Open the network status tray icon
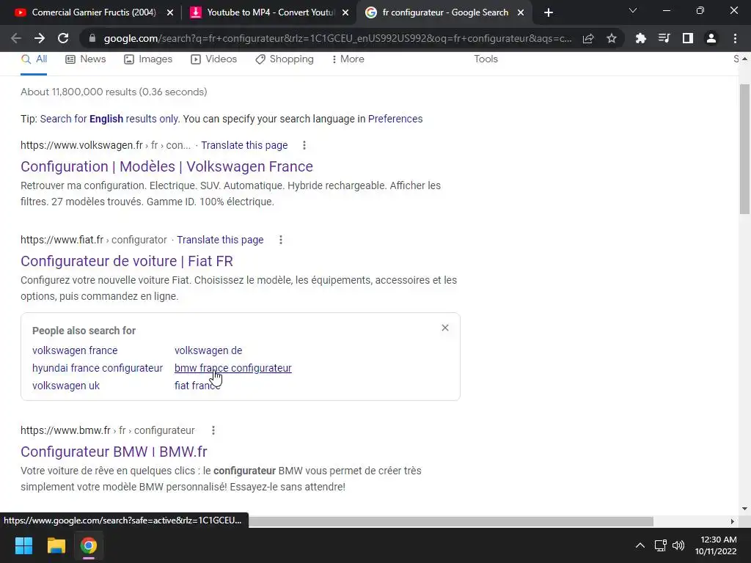 pyautogui.click(x=661, y=545)
